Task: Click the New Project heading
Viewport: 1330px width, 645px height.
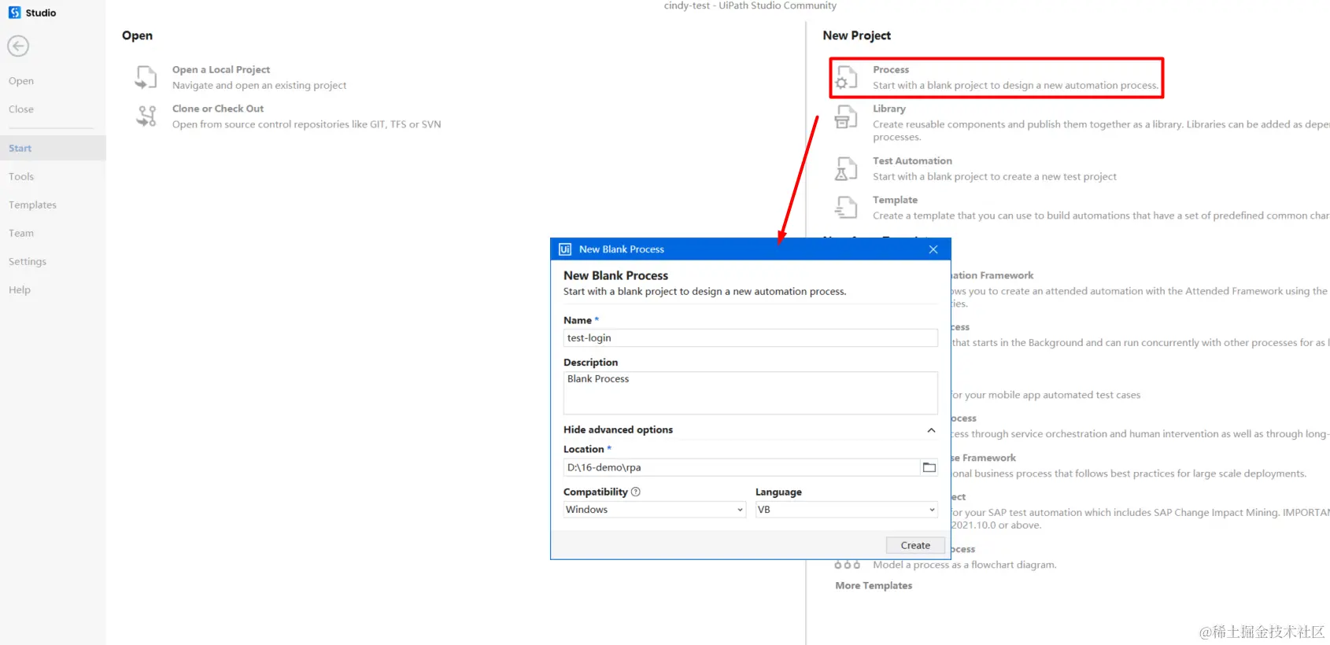Action: click(857, 35)
